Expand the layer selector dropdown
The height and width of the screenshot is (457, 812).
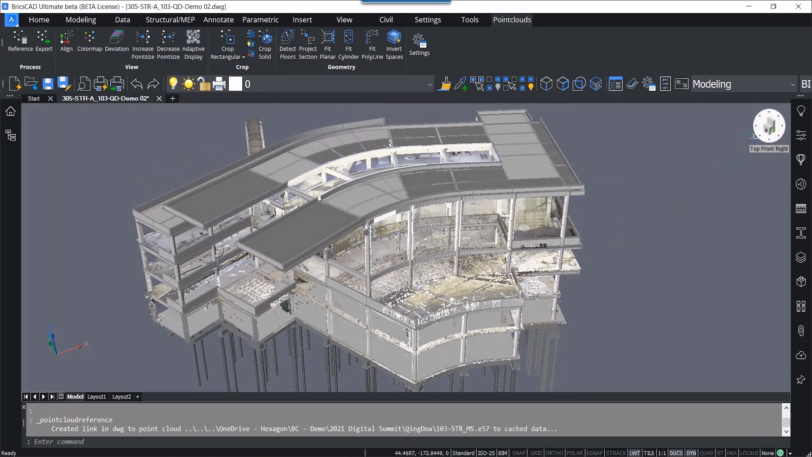[431, 84]
